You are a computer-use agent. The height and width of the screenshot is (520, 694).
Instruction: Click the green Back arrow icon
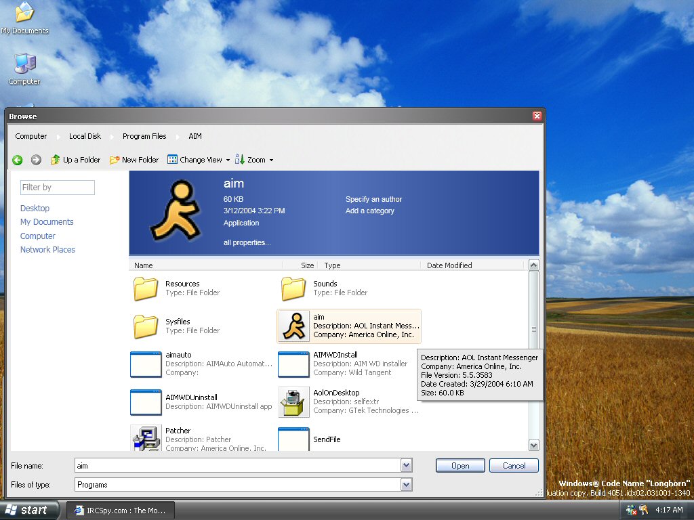point(18,160)
